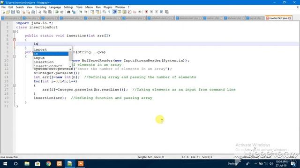Collapse the fold marker at line 9
This screenshot has width=300, height=168.
point(15,56)
